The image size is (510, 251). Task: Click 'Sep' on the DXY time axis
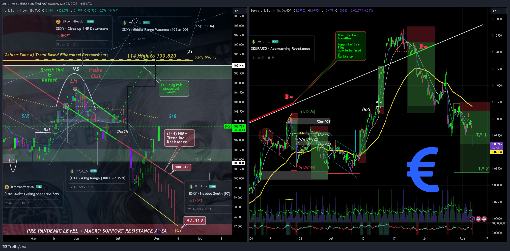[200, 239]
